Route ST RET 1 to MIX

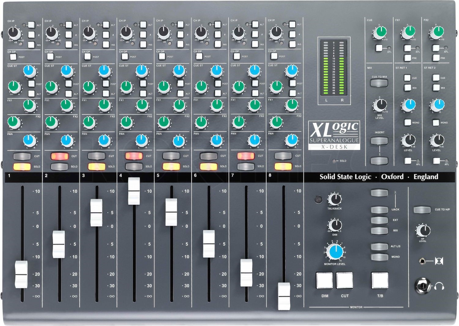pos(407,88)
